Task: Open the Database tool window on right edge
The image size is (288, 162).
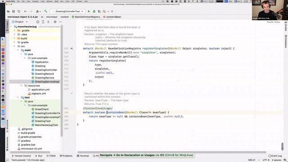Action: (286, 41)
